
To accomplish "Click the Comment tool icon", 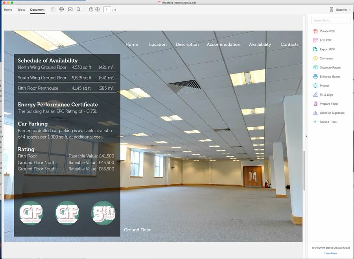I will pyautogui.click(x=315, y=58).
